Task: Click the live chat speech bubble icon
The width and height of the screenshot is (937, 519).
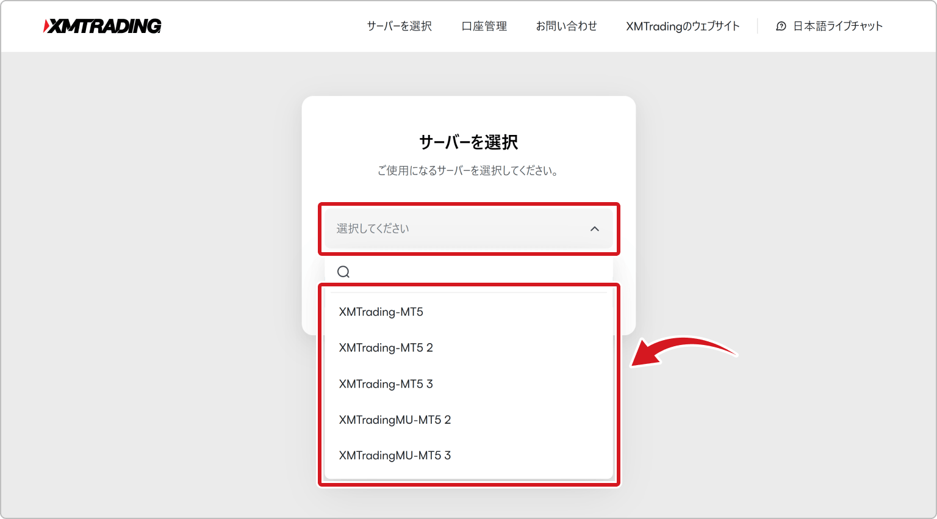Action: click(x=781, y=26)
